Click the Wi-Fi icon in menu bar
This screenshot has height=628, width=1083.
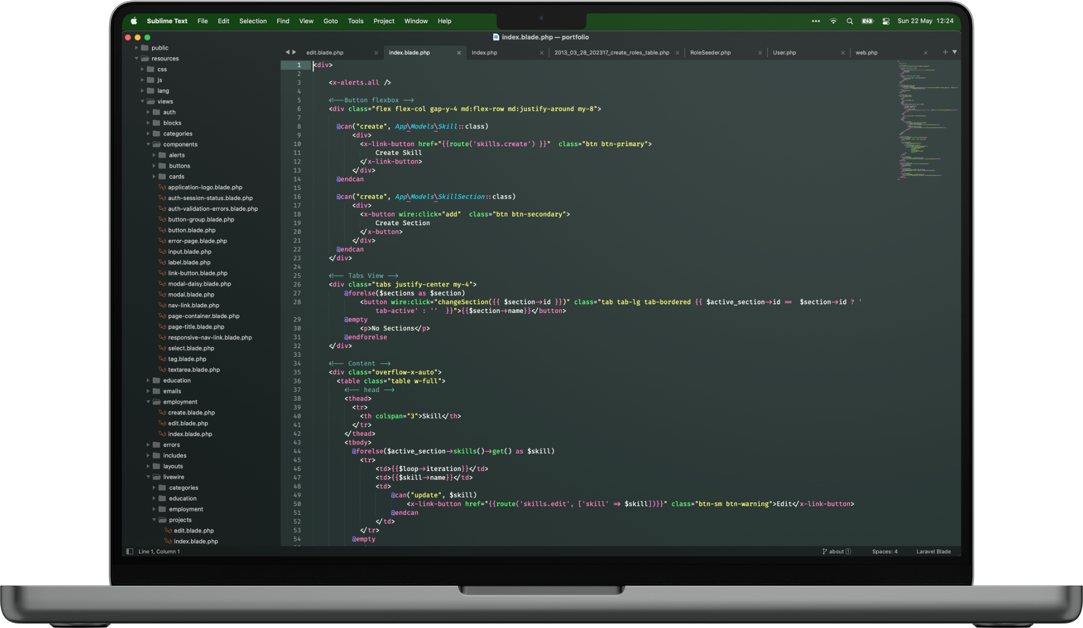click(833, 21)
